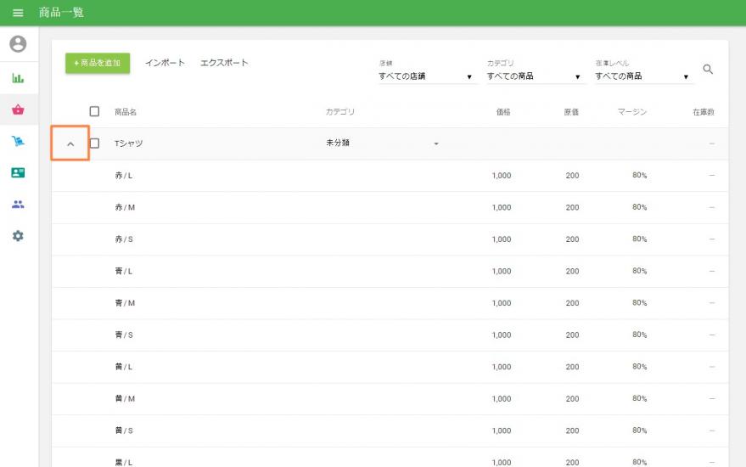746x467 pixels.
Task: Click the 1,000 price of 青 / M
Action: pyautogui.click(x=502, y=303)
